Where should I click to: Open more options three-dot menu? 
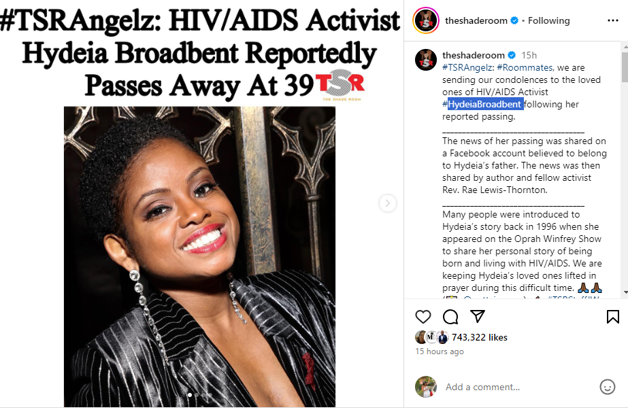click(613, 20)
